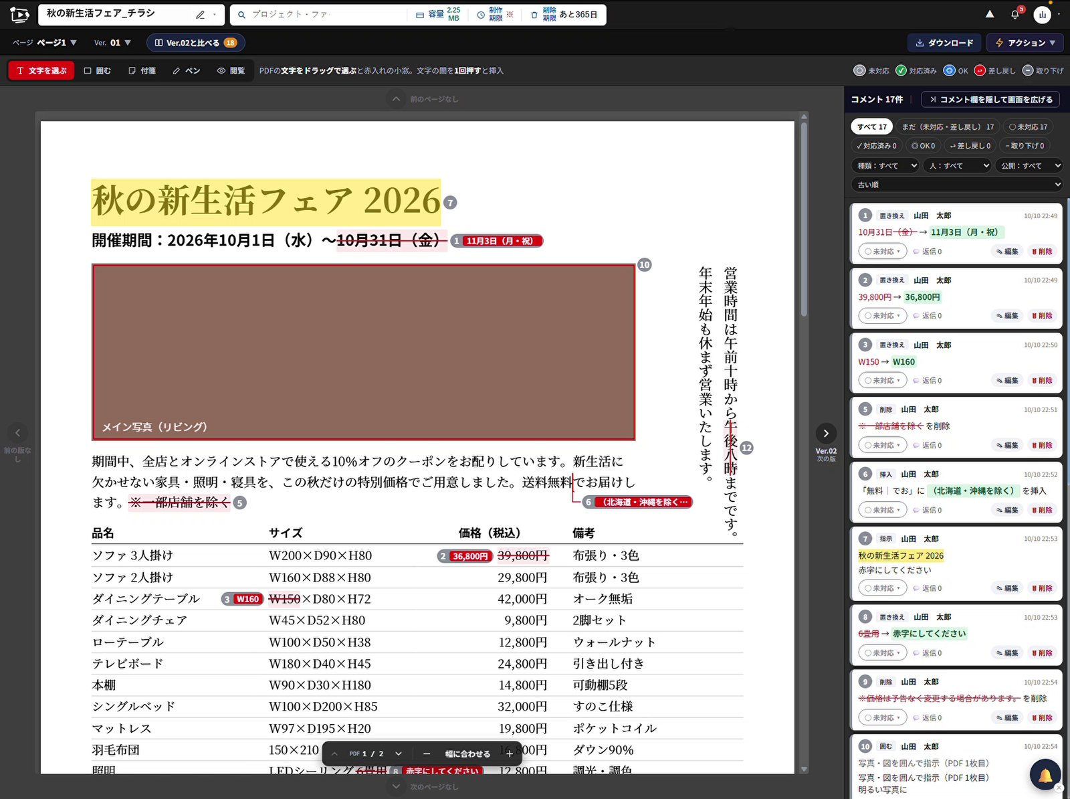Select the 対応済み 0 filter tab
Screen dimensions: 1070x799
tap(877, 145)
